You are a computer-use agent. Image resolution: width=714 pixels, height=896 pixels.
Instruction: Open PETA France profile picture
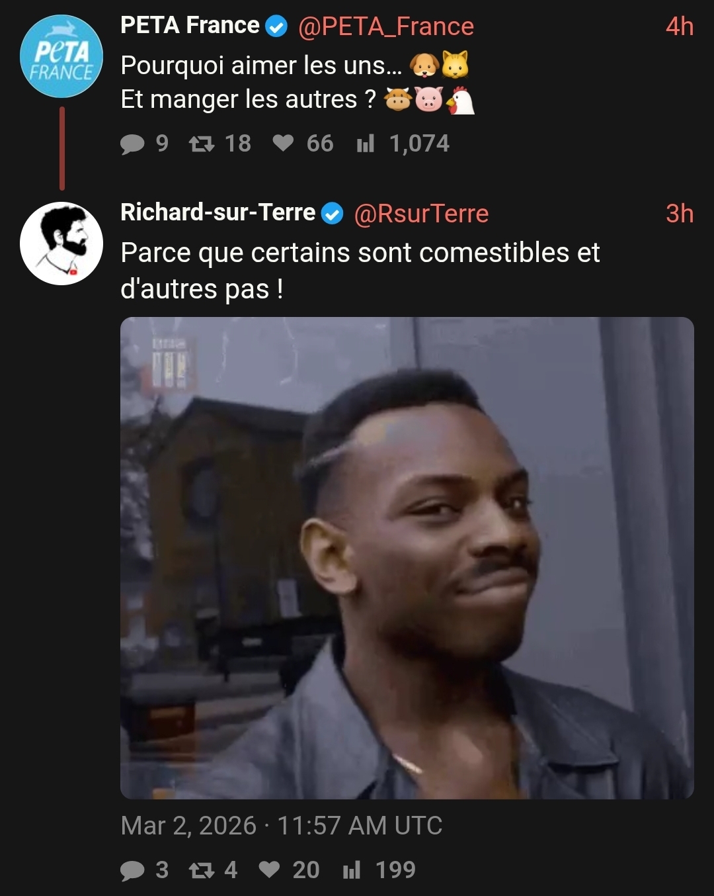(61, 56)
